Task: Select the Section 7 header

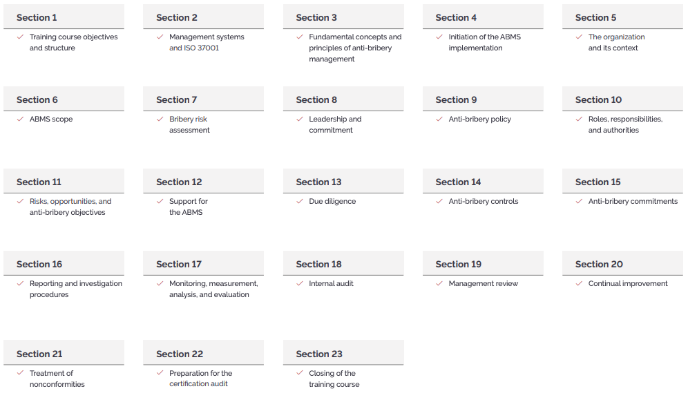Action: pyautogui.click(x=204, y=99)
